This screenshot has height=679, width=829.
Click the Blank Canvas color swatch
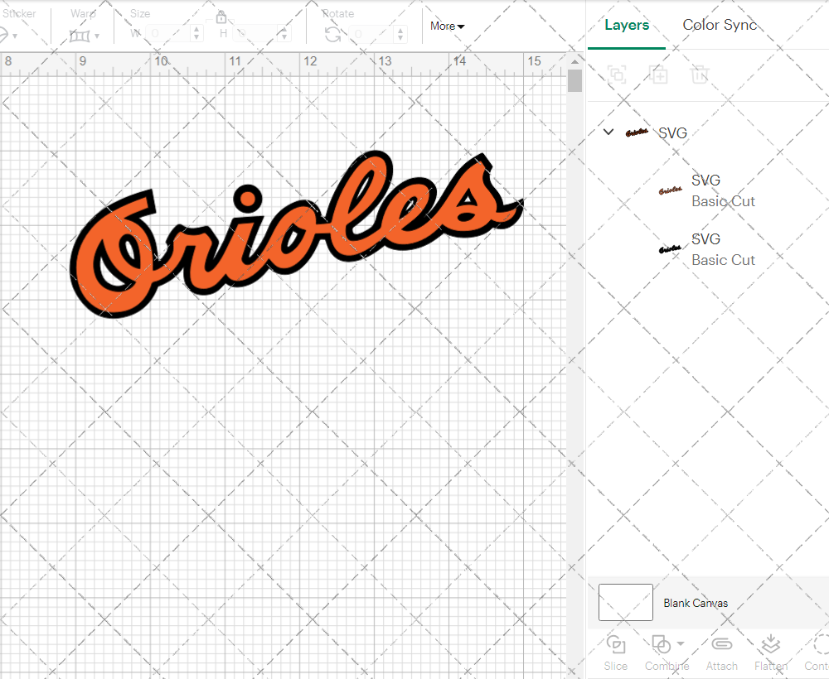pos(626,603)
